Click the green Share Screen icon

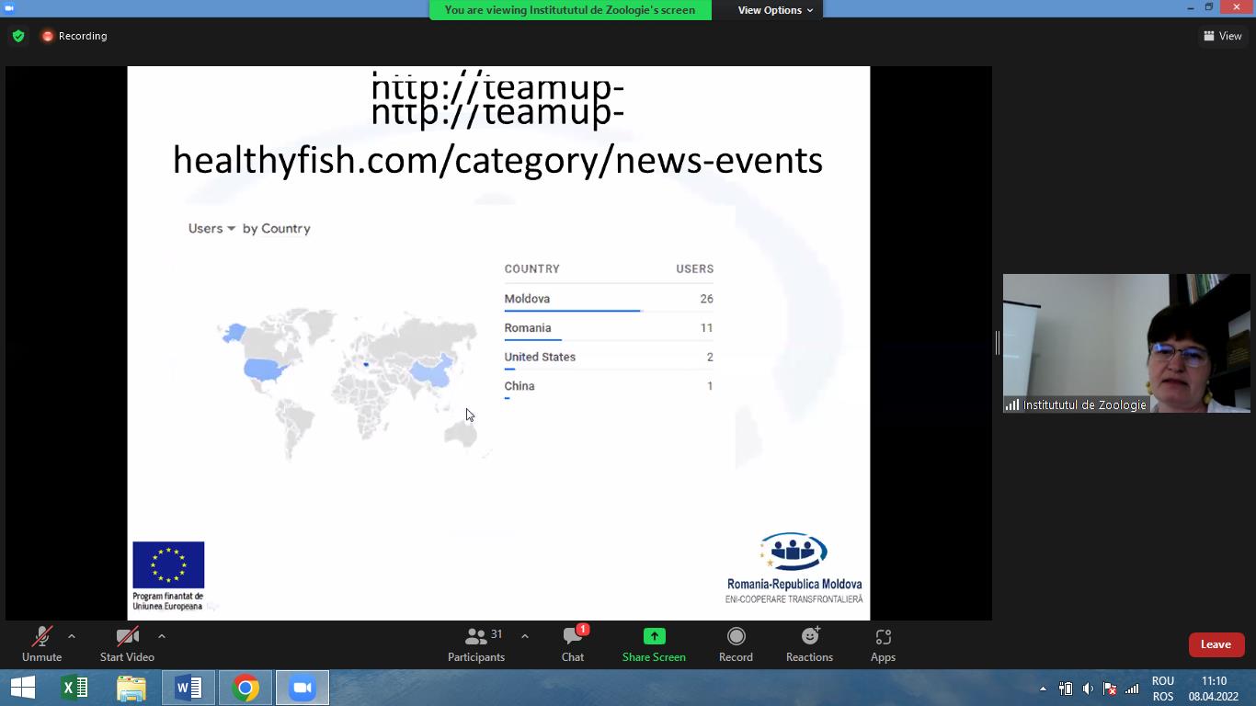pyautogui.click(x=654, y=636)
